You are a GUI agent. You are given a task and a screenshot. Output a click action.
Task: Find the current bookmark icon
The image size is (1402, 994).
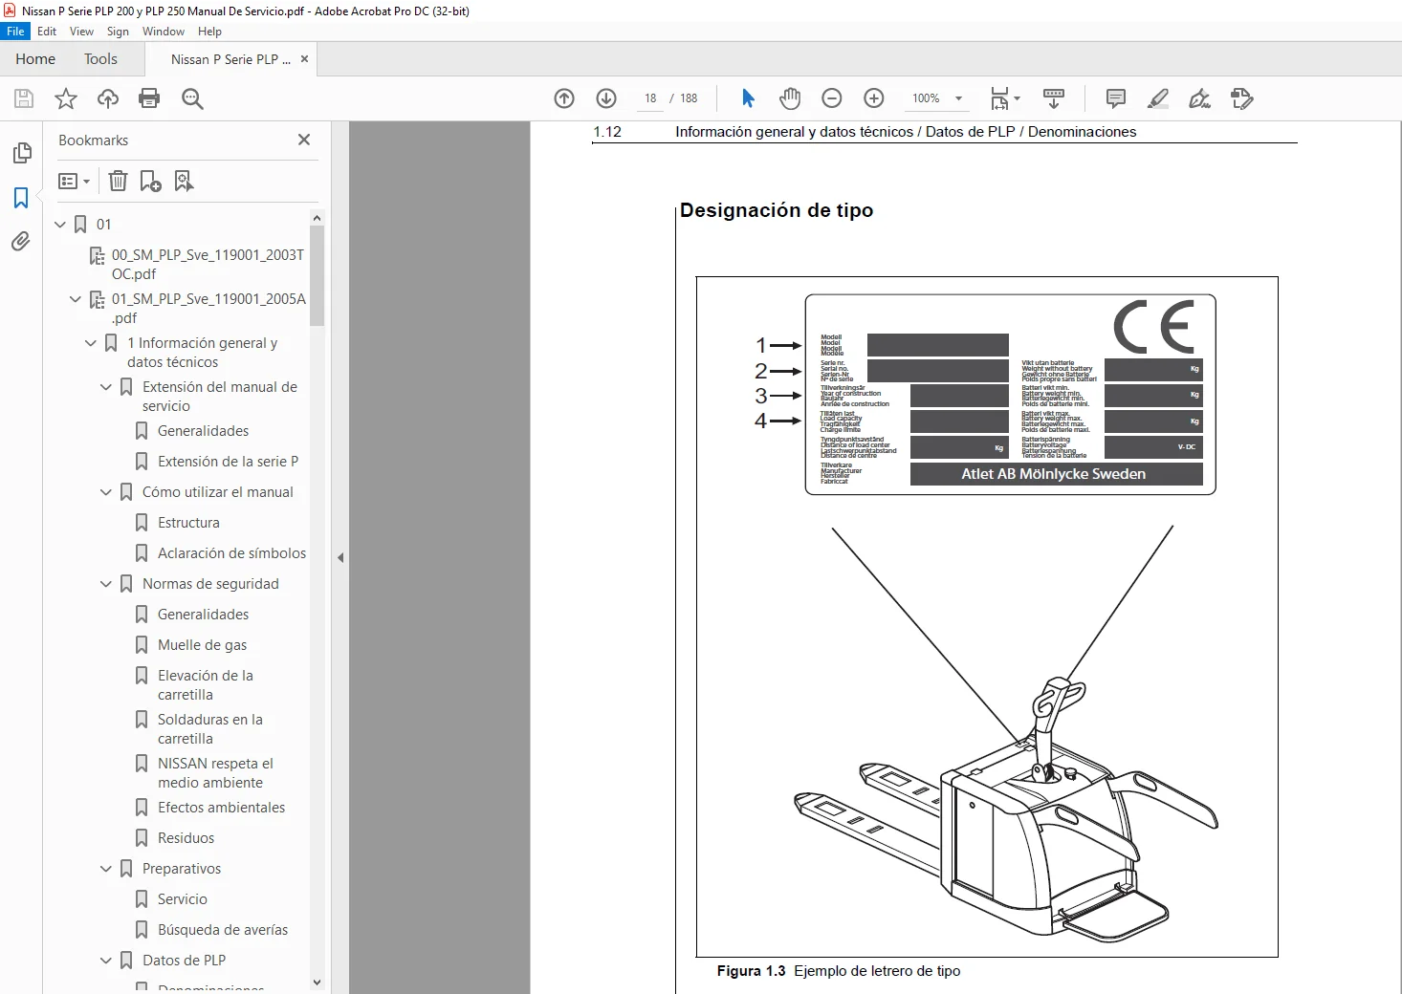[x=185, y=181]
